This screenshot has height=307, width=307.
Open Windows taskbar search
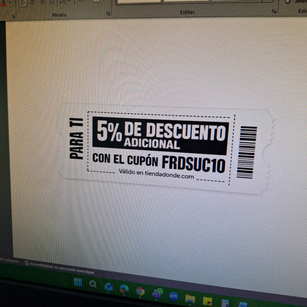coord(93,284)
